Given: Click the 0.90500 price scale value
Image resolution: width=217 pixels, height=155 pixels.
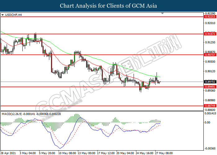Looking at the screenshot, I should pos(210,62).
